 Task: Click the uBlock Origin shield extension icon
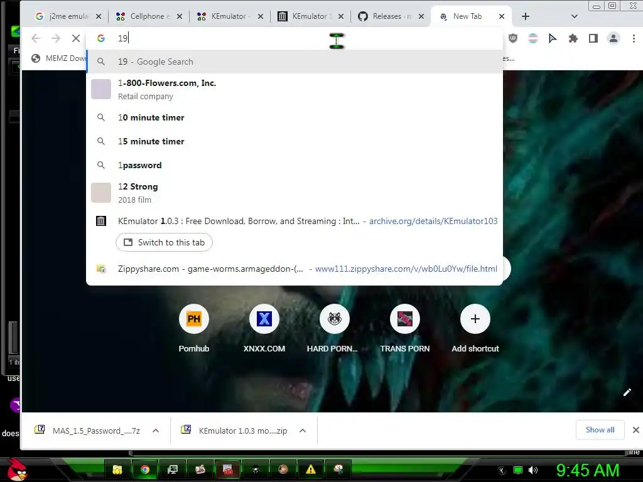[512, 38]
